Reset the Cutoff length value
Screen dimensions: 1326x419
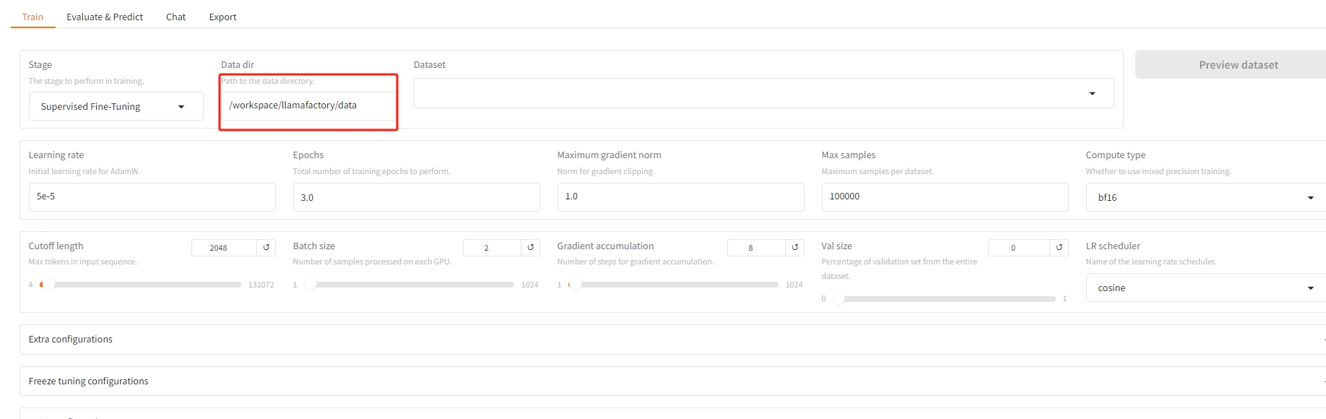point(266,247)
